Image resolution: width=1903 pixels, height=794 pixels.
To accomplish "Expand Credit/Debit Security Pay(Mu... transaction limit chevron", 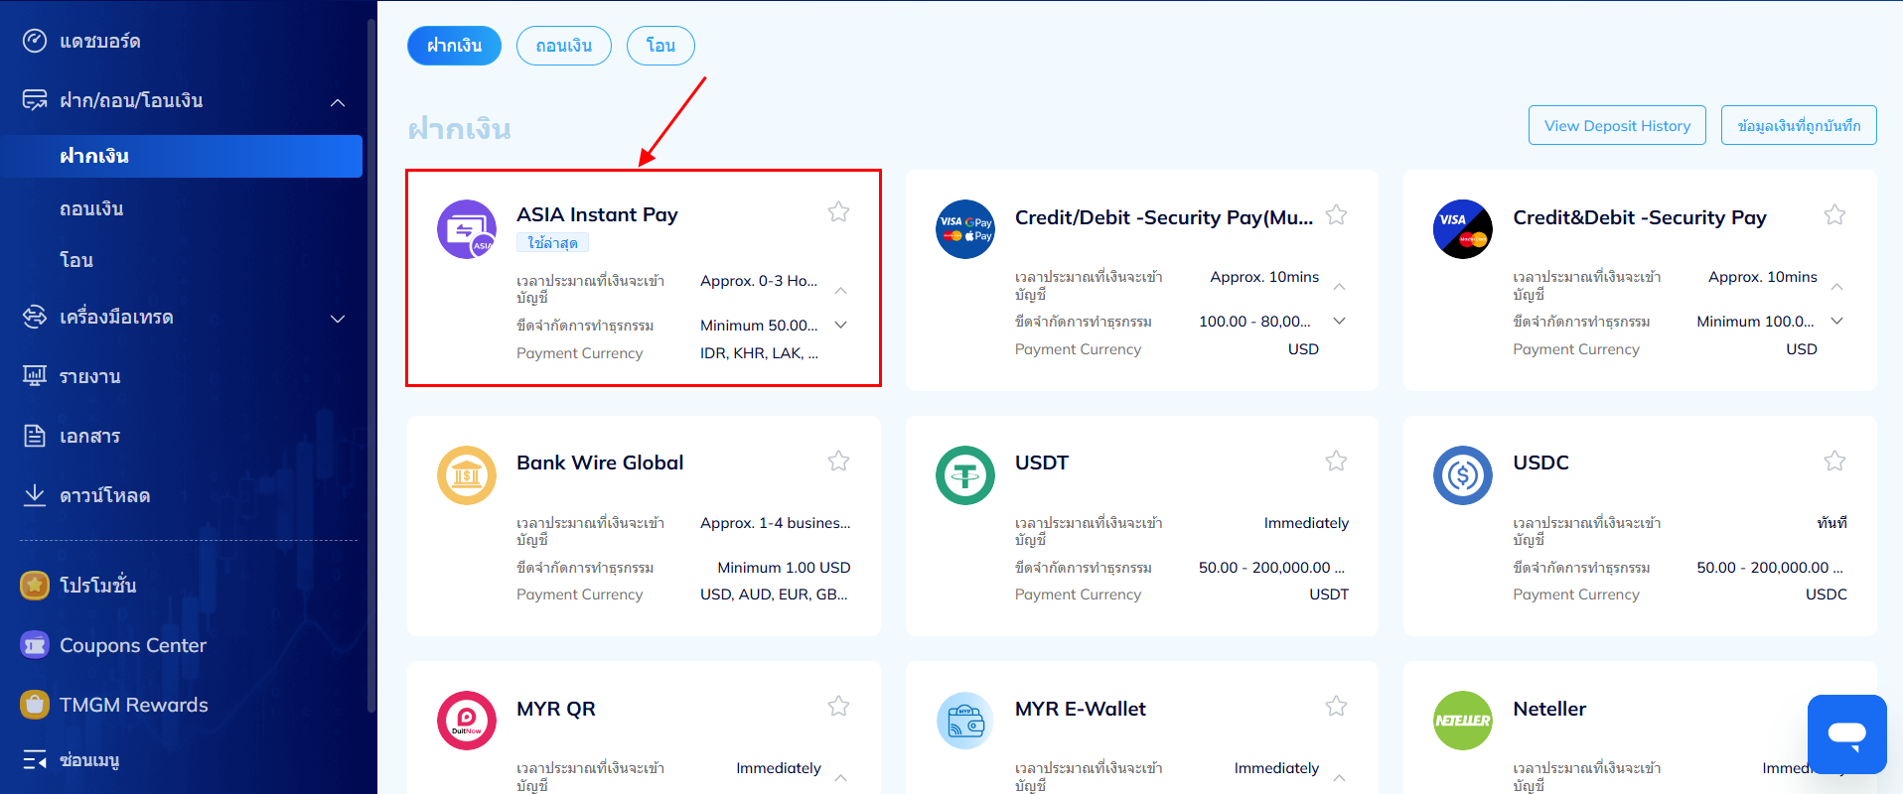I will click(x=1340, y=321).
